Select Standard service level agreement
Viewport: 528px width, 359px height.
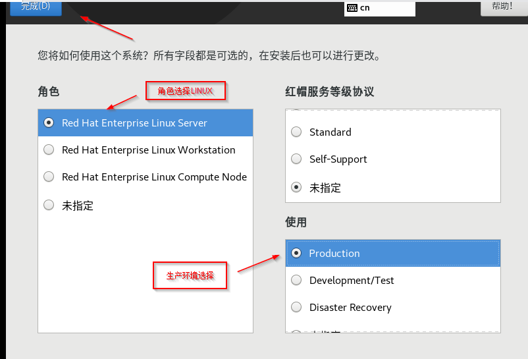(x=392, y=132)
